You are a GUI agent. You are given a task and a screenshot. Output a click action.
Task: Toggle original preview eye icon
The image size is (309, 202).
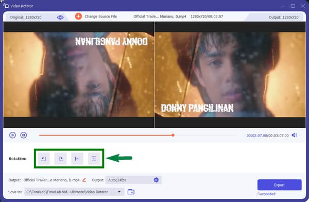pyautogui.click(x=60, y=18)
